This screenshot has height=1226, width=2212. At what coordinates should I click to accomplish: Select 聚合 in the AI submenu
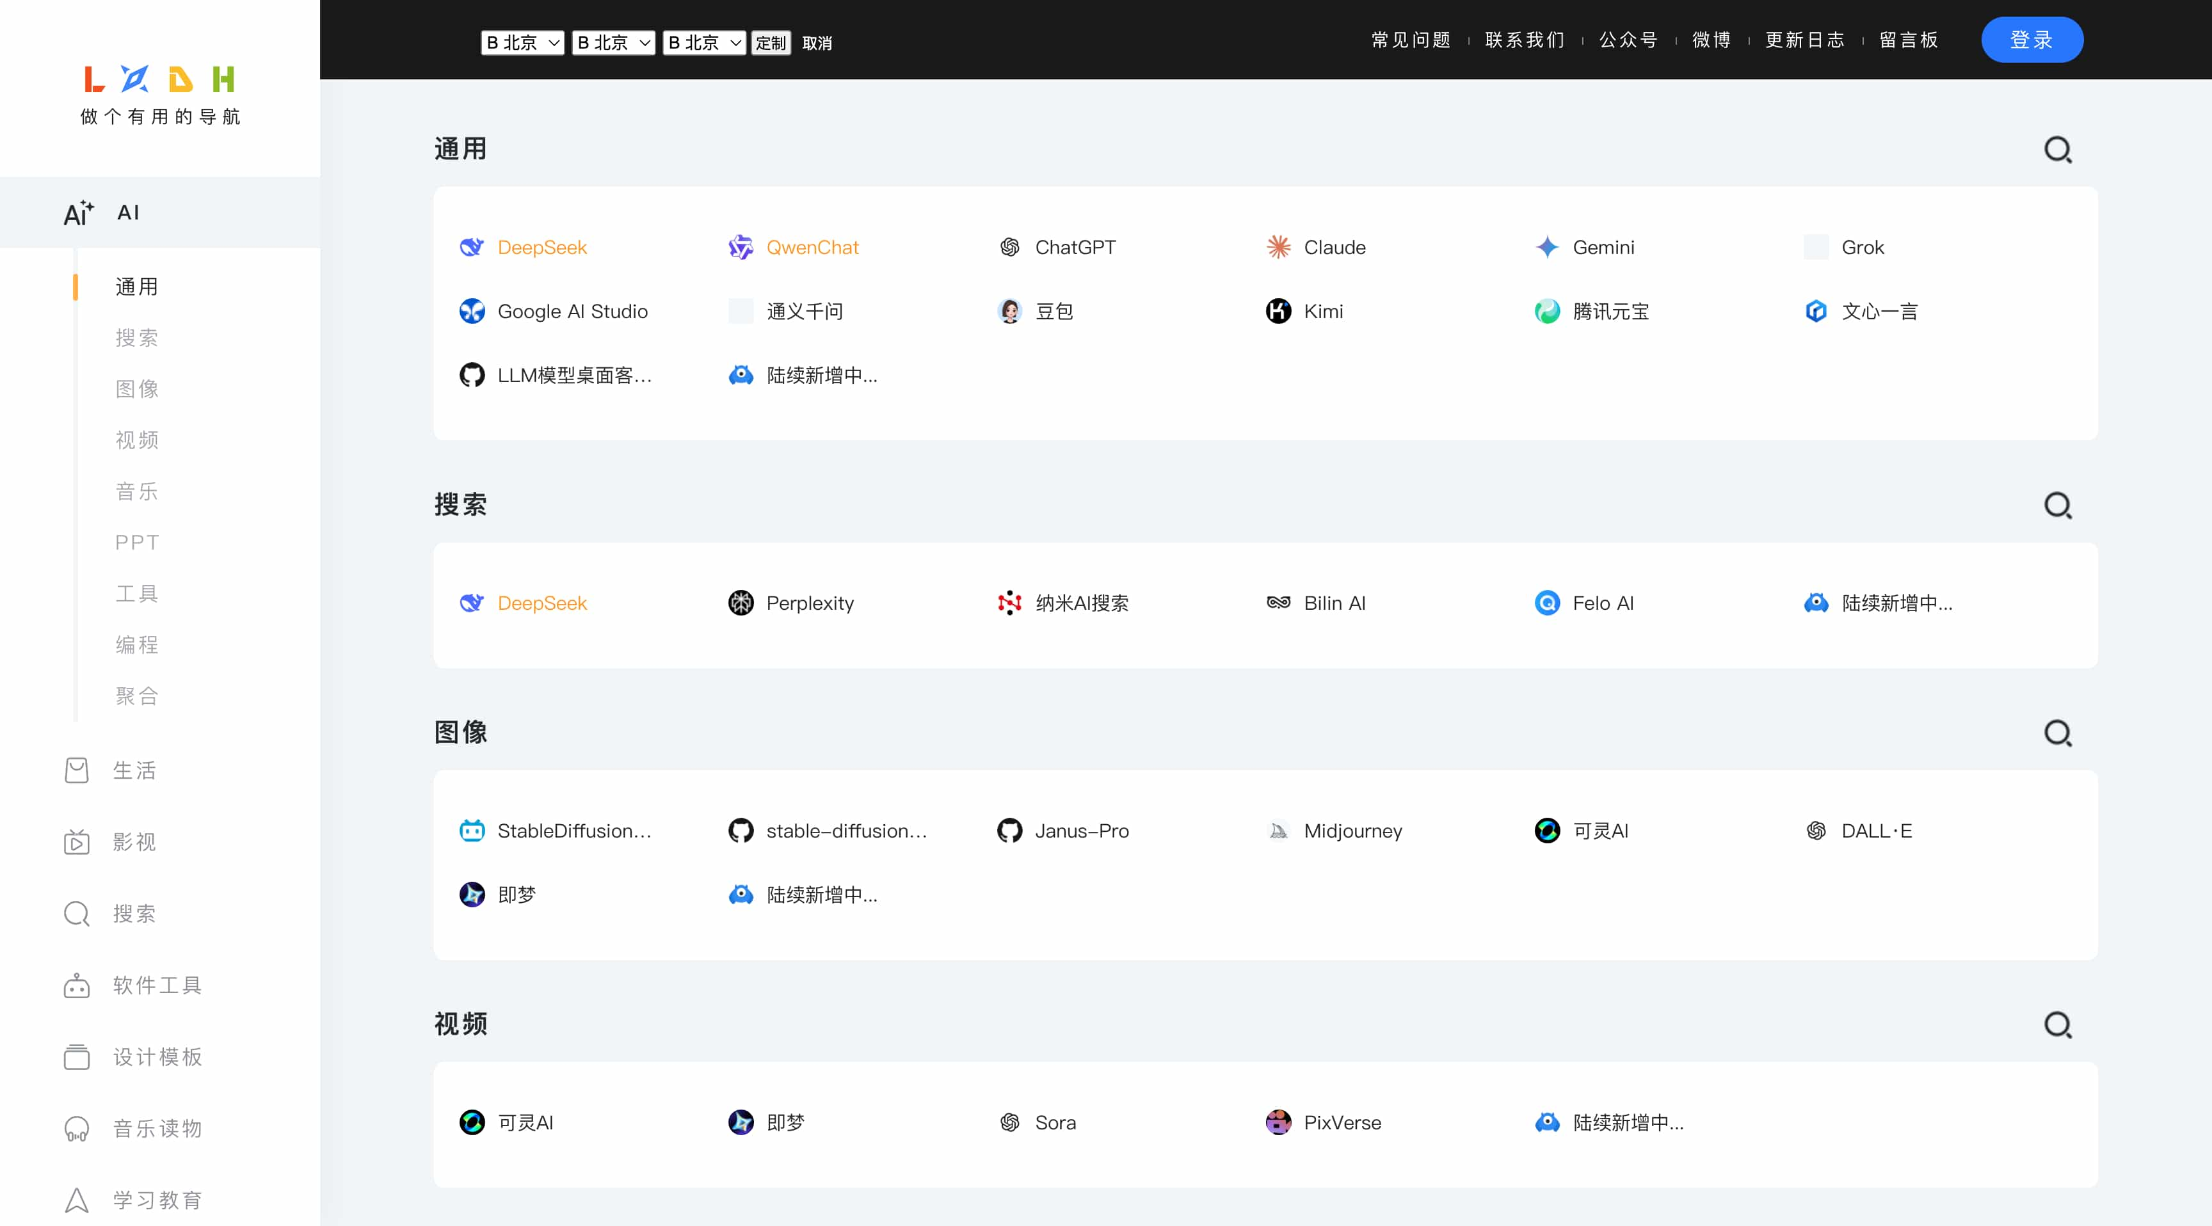point(136,696)
